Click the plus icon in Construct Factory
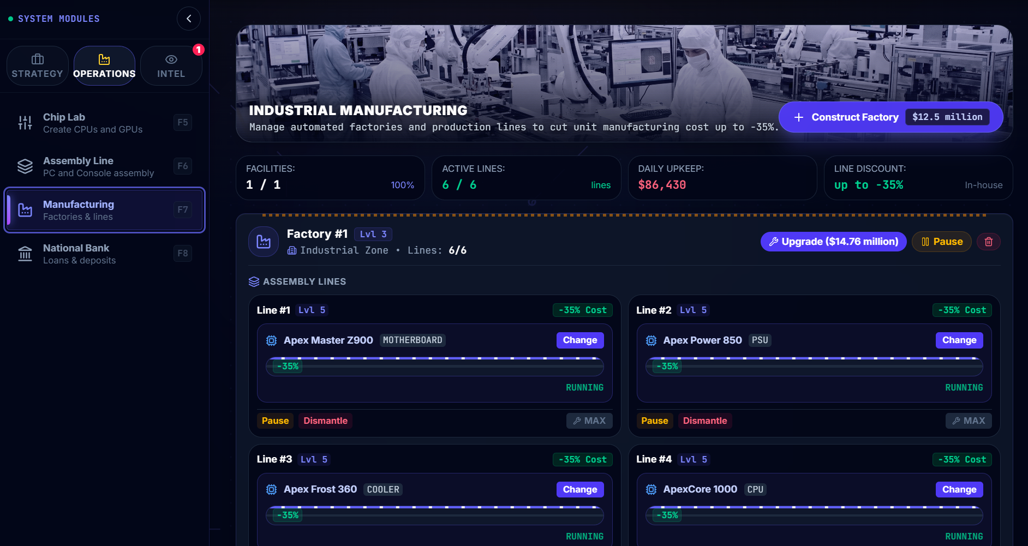The width and height of the screenshot is (1028, 546). coord(798,117)
